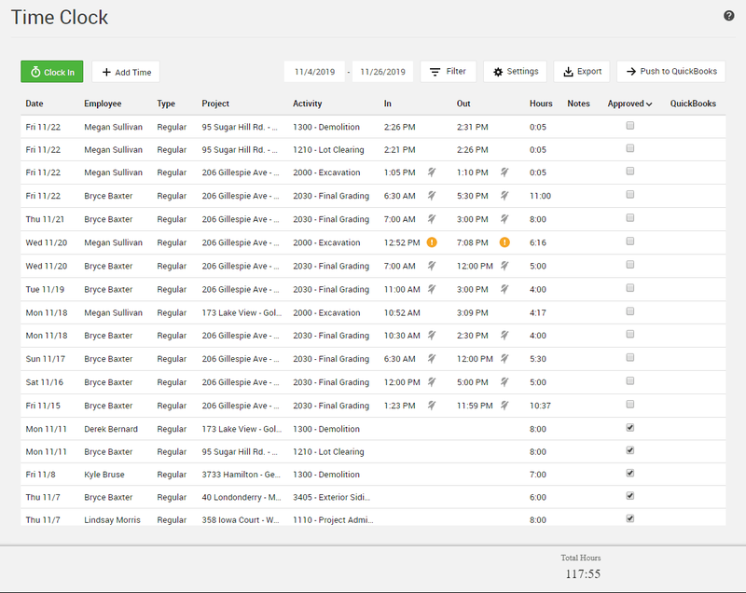This screenshot has width=746, height=593.
Task: Click the GPS icon beside 6:30 AM Sun 11/17
Action: 432,359
